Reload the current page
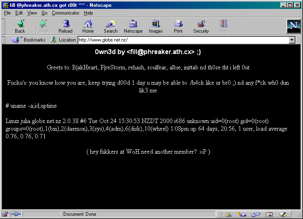 pyautogui.click(x=65, y=27)
